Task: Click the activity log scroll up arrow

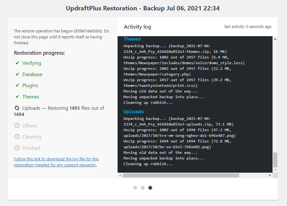Action: click(x=275, y=39)
